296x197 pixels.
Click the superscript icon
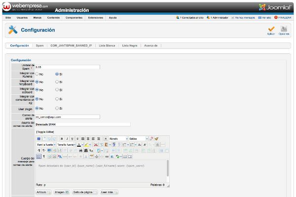pyautogui.click(x=145, y=145)
